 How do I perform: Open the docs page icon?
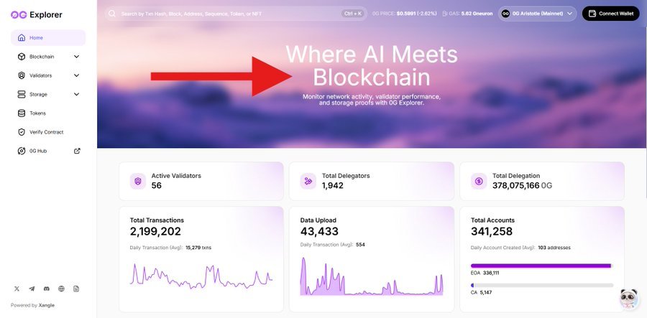(x=75, y=289)
